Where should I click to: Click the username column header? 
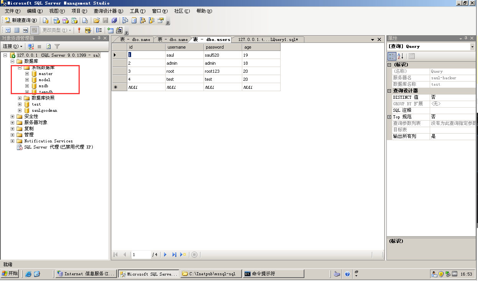[x=185, y=47]
